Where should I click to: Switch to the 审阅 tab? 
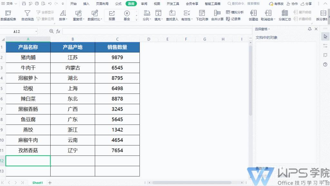[x=144, y=4]
